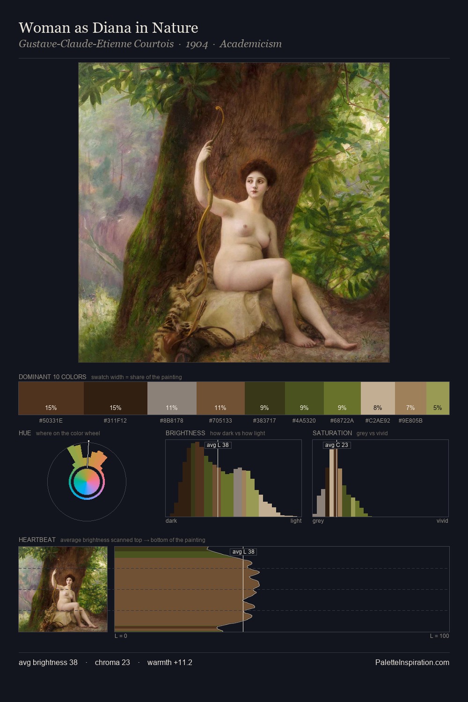Image resolution: width=468 pixels, height=702 pixels.
Task: Click the 'SATURATION' section heading
Action: pos(332,433)
